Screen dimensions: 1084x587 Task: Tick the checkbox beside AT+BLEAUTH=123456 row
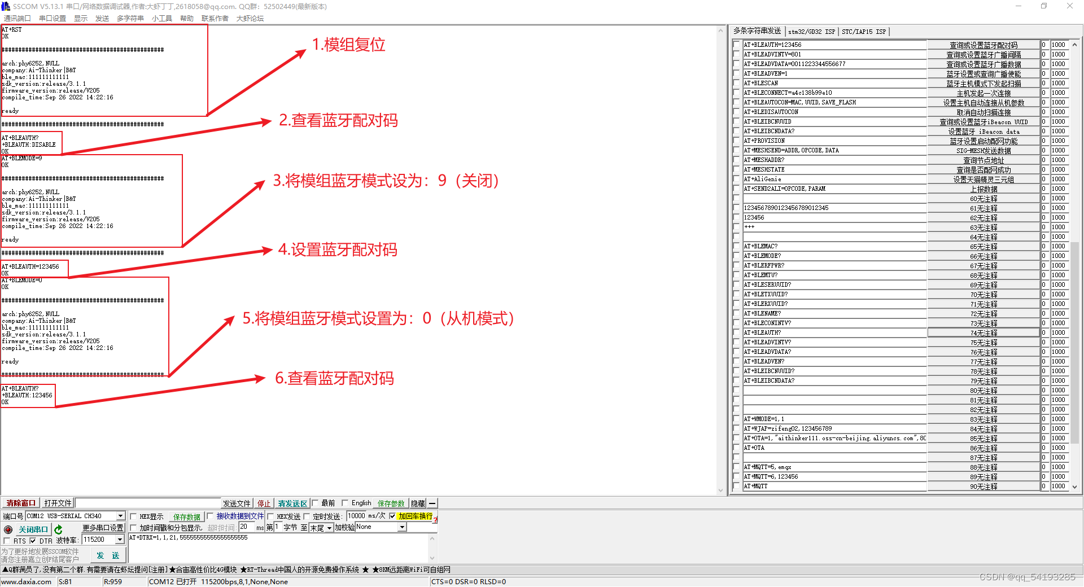click(x=736, y=45)
